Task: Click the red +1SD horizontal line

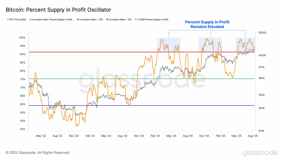Action: click(142, 52)
